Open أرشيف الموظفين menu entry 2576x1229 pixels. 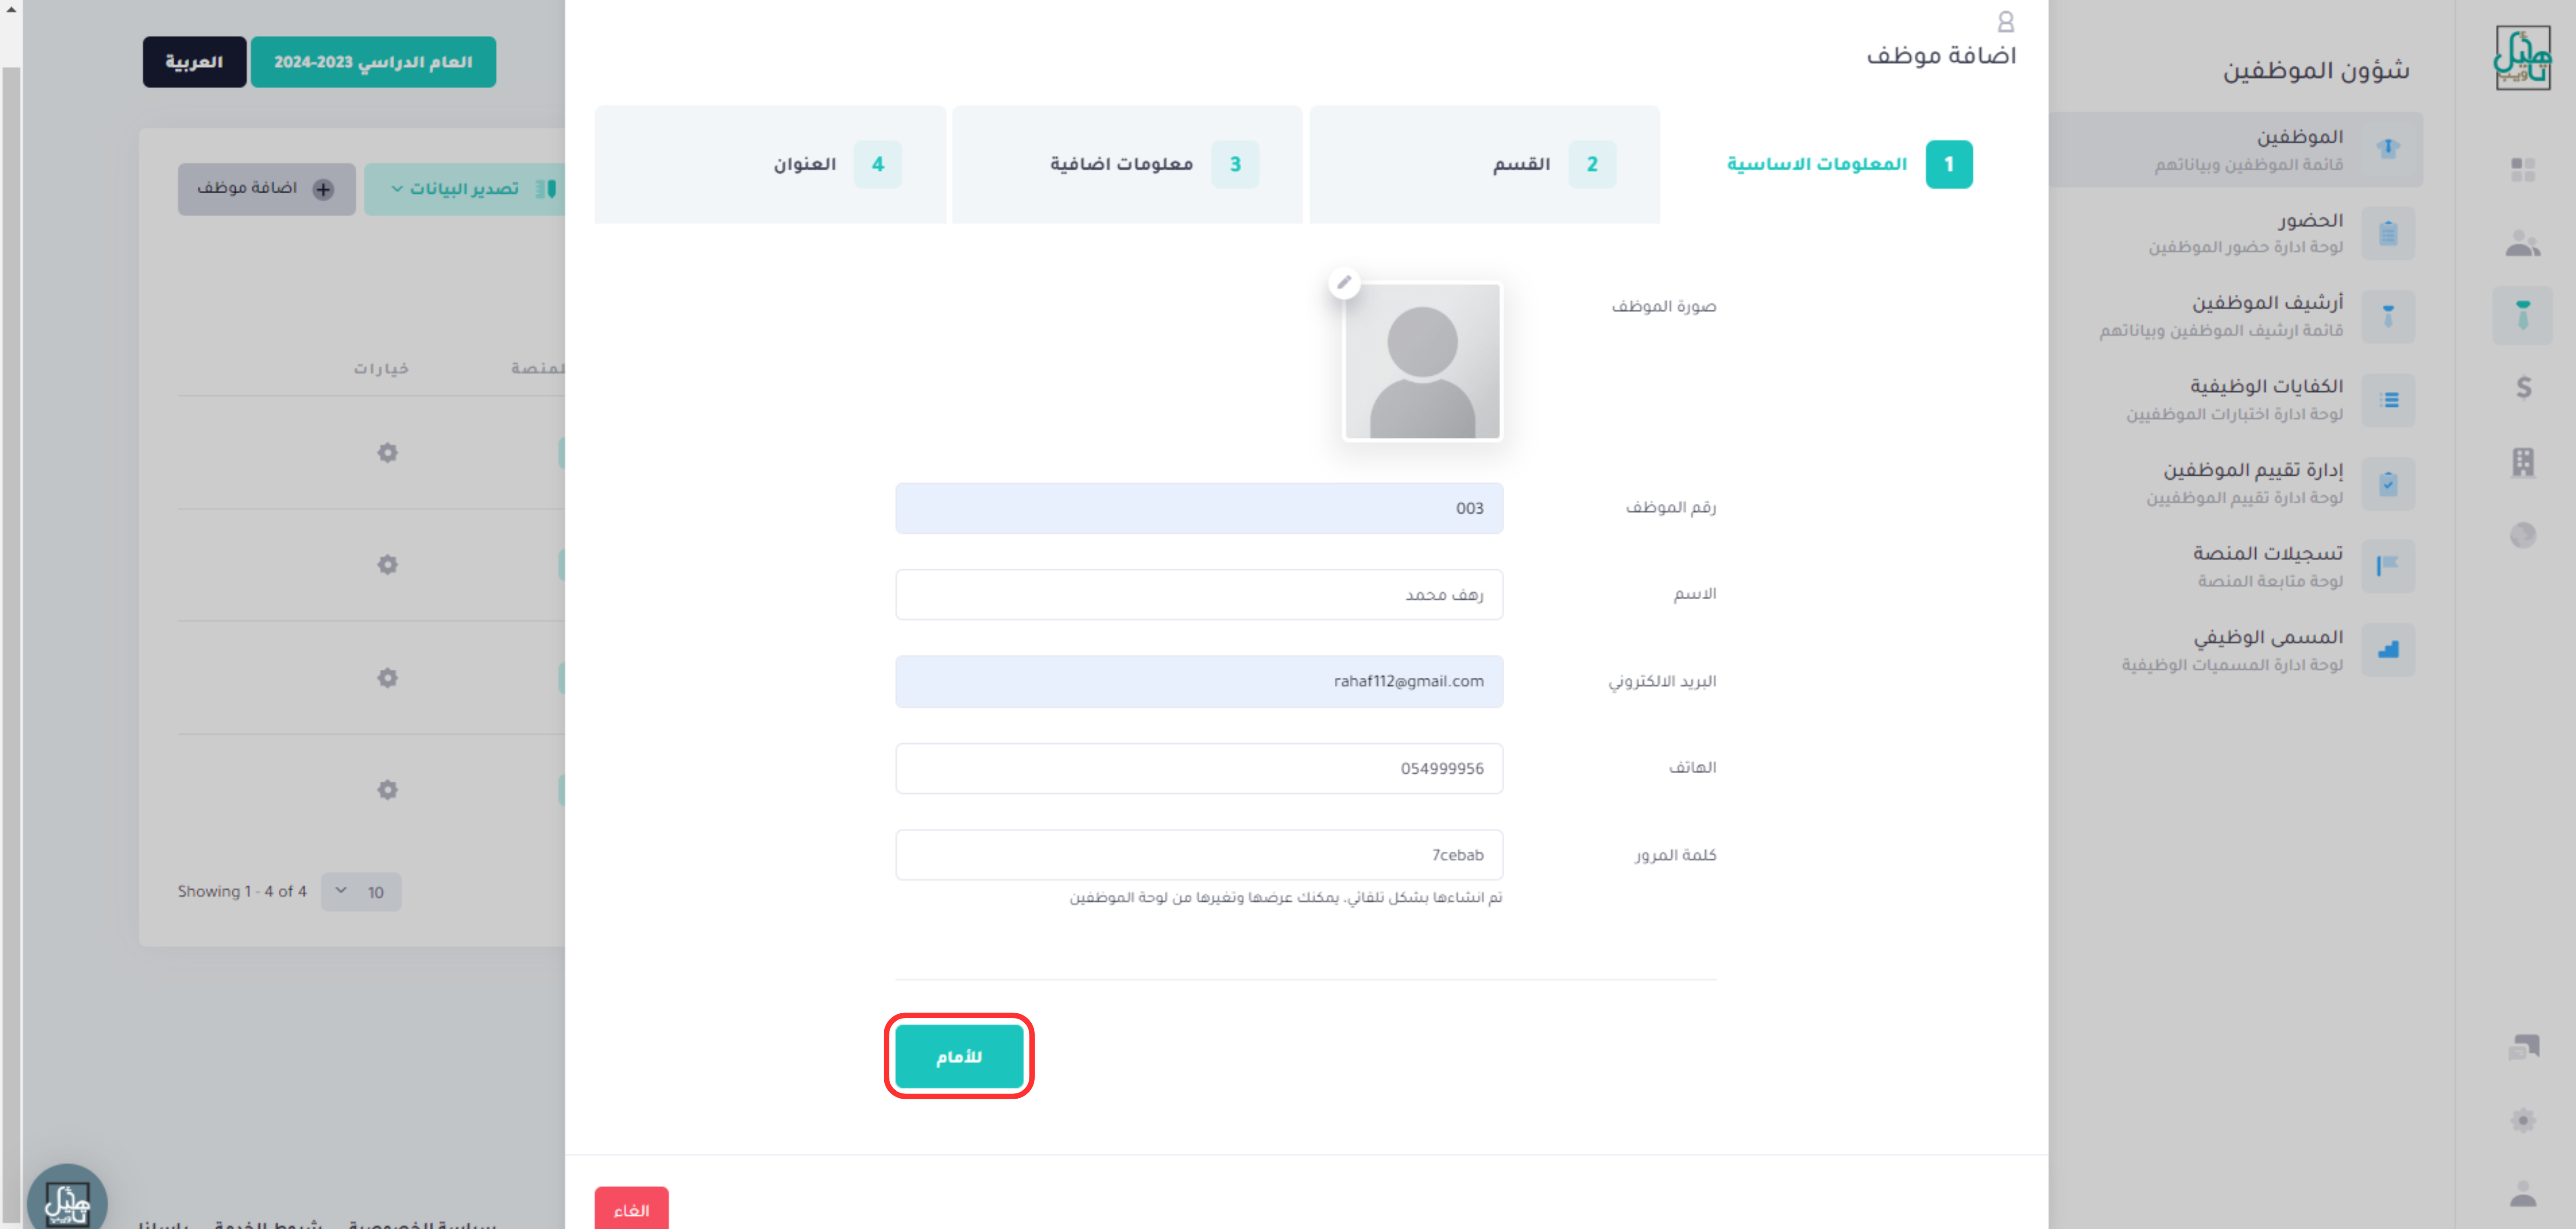coord(2236,316)
